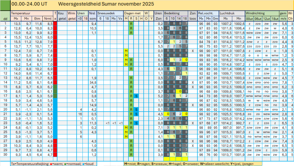Select humidity minimum 68 on day 16
The width and height of the screenshot is (294, 166).
208,91
